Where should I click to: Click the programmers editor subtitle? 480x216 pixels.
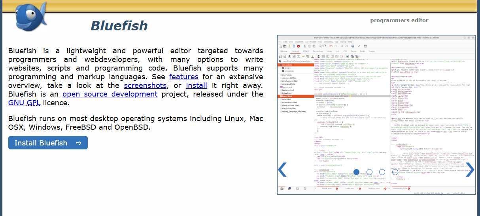click(x=399, y=20)
